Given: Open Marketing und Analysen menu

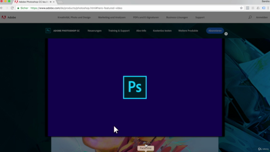Looking at the screenshot, I should (x=112, y=17).
